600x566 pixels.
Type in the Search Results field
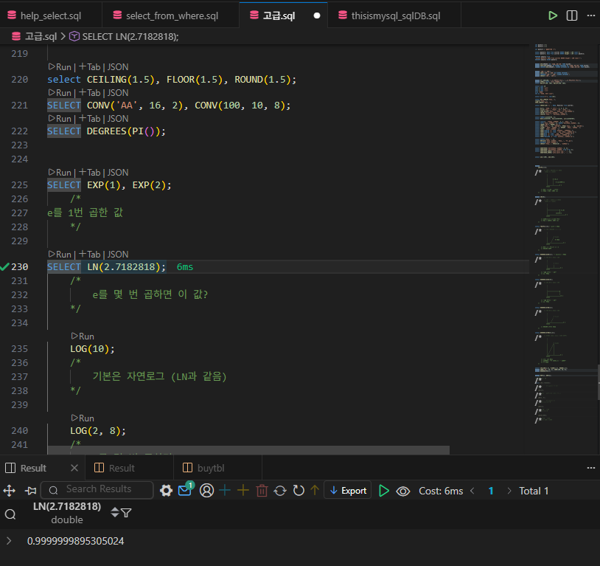97,490
